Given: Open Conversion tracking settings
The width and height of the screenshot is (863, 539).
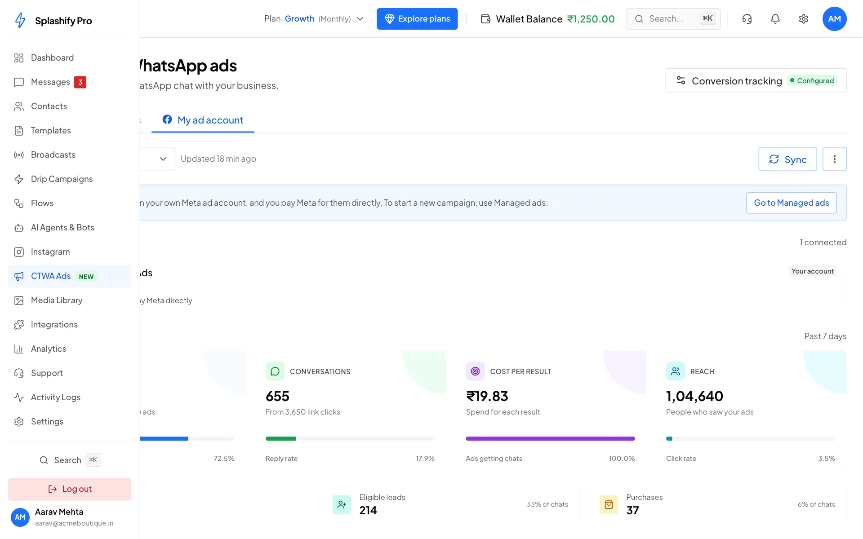Looking at the screenshot, I should pos(756,80).
